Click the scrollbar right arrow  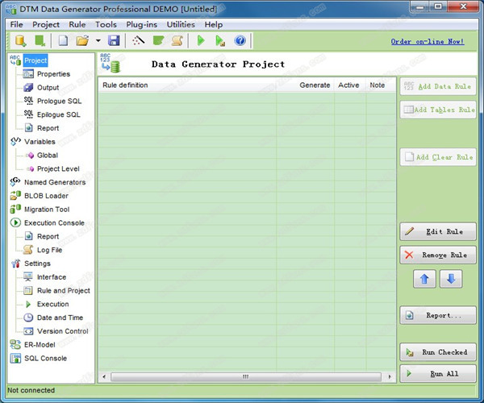[390, 376]
